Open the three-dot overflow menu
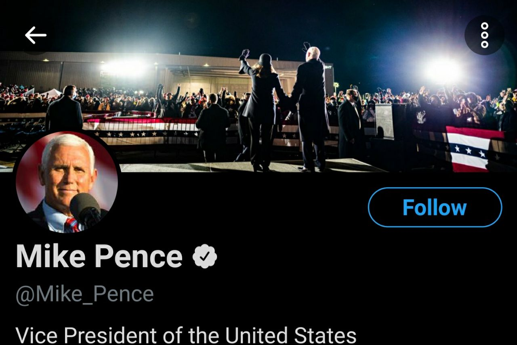The height and width of the screenshot is (345, 517). click(x=484, y=36)
